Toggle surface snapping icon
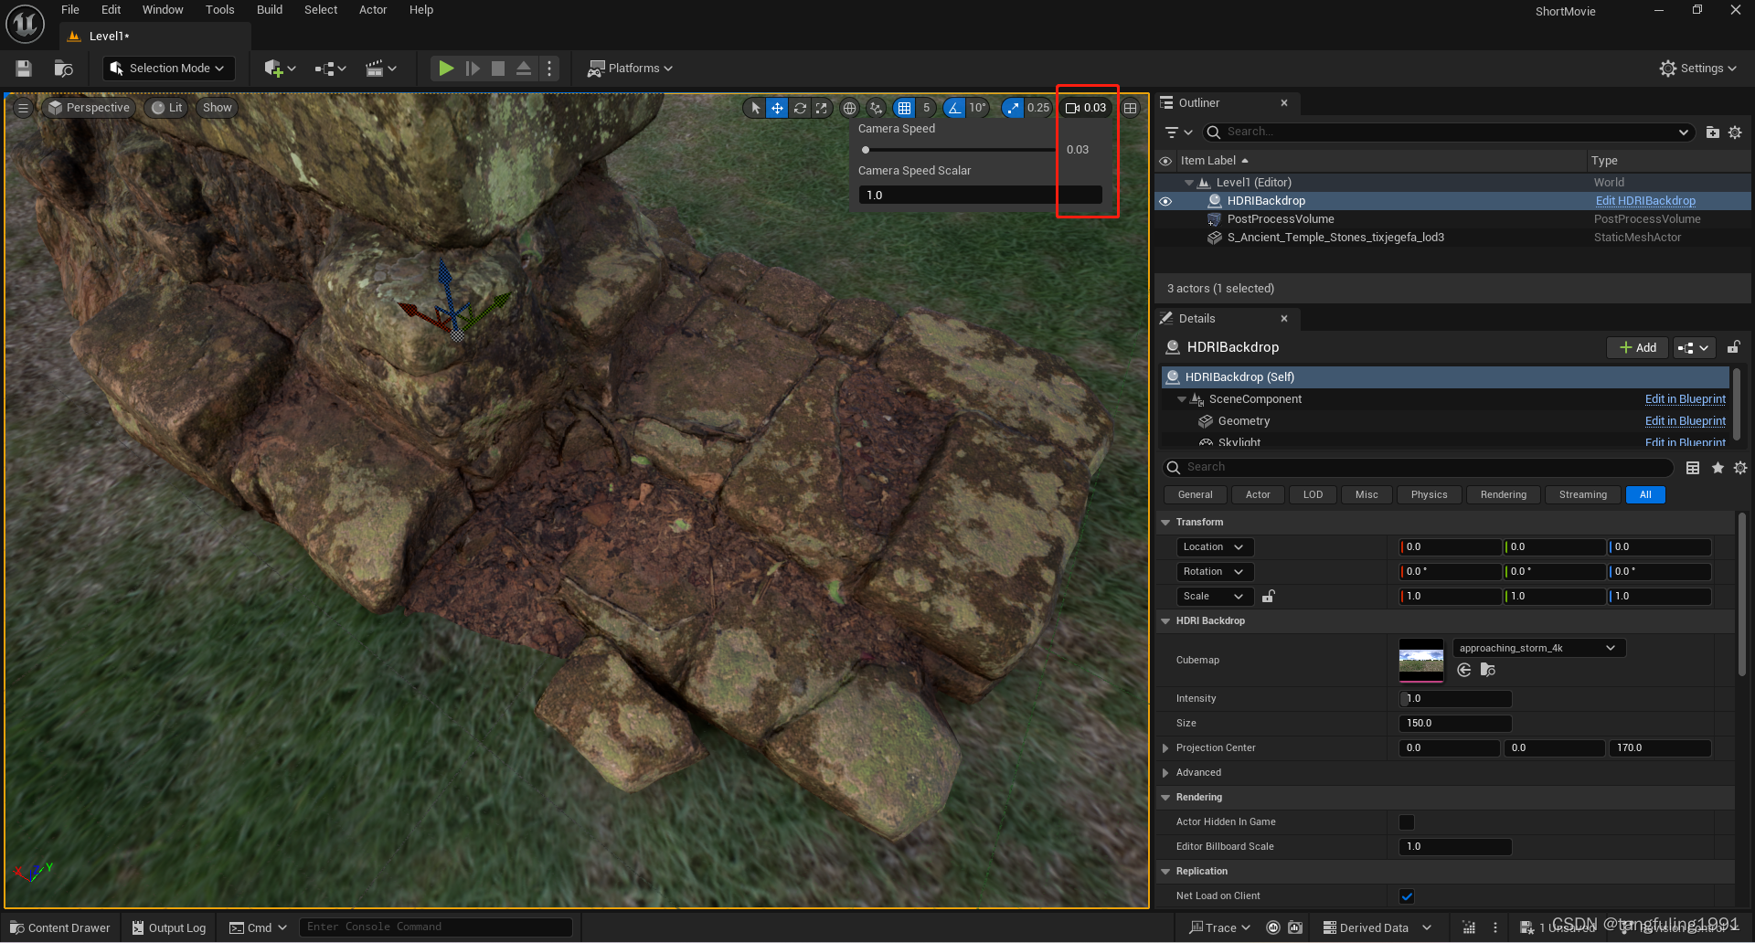The image size is (1755, 943). (x=877, y=108)
